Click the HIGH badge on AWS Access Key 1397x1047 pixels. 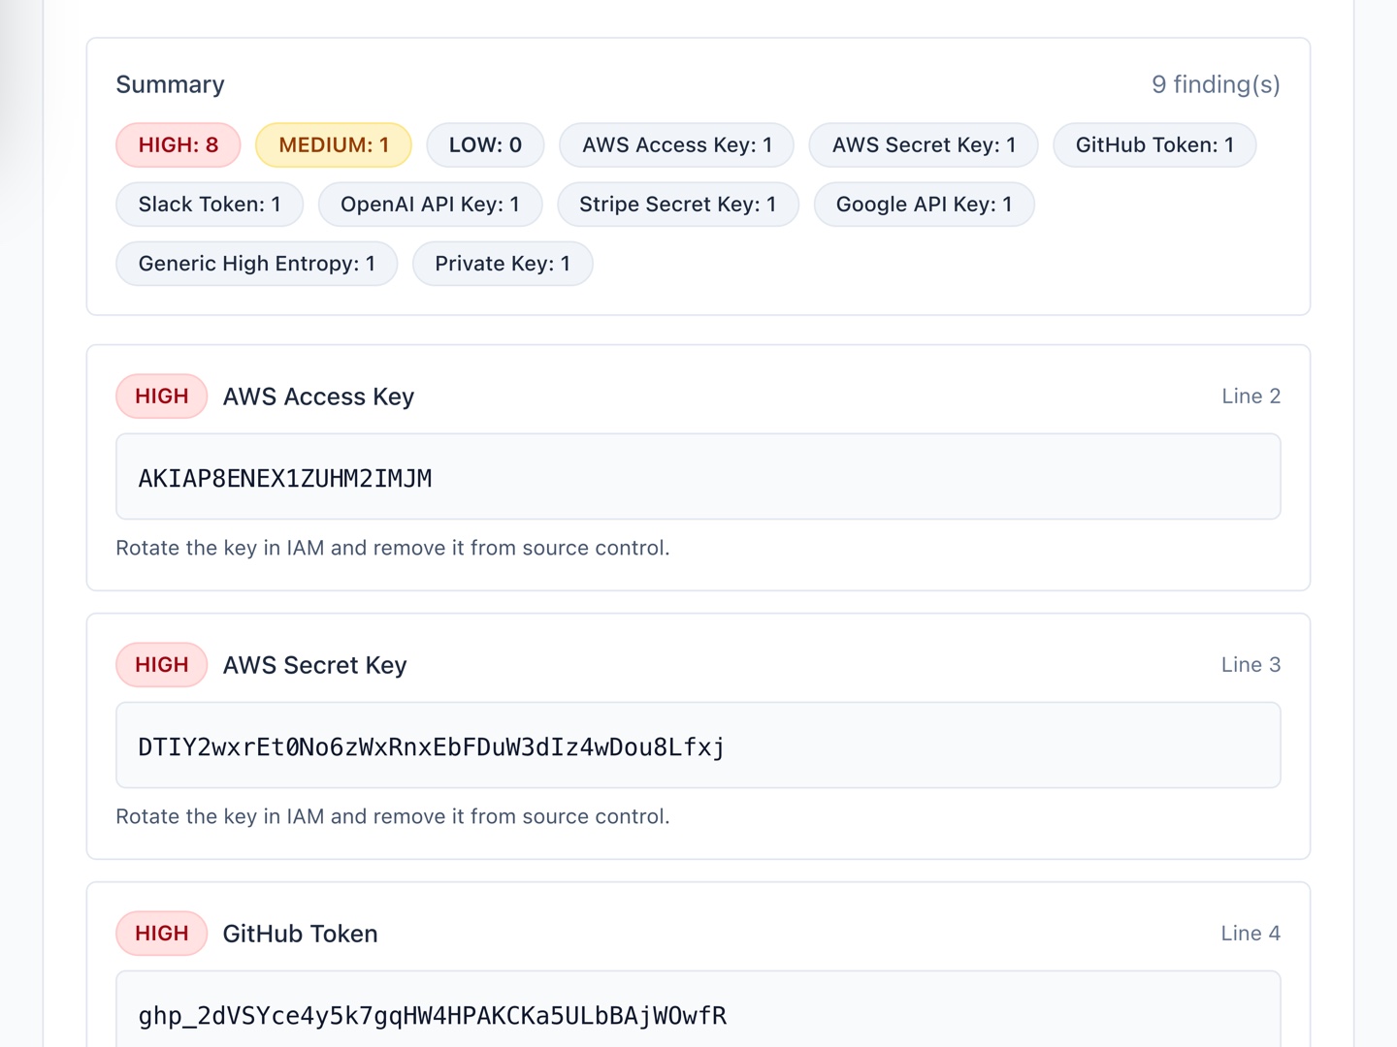pyautogui.click(x=162, y=397)
